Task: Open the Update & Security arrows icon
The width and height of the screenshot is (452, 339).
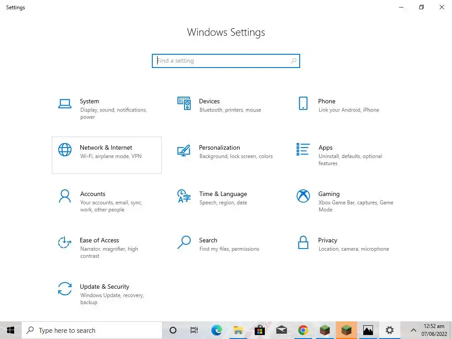Action: [65, 289]
